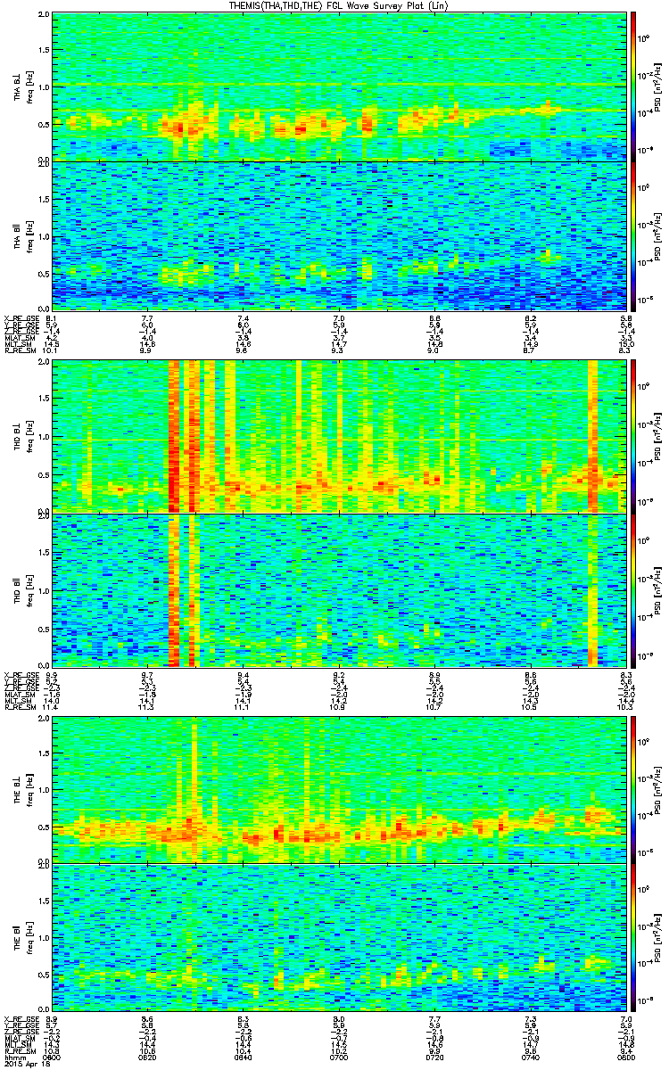Image resolution: width=669 pixels, height=1070 pixels.
Task: Click R_RE_SM value 10.1 under THA panels
Action: point(52,351)
